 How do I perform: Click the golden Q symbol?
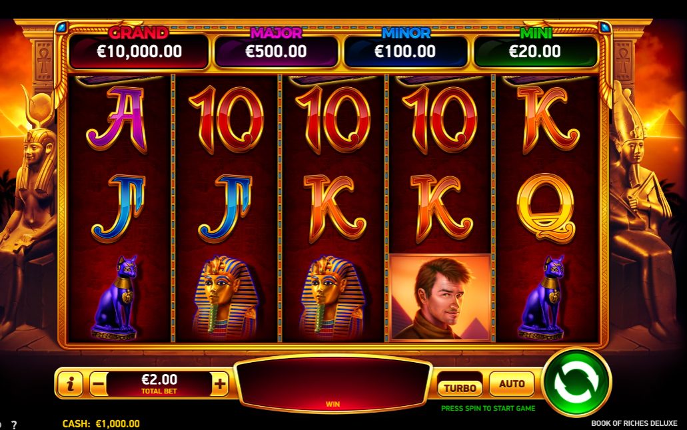tap(546, 208)
